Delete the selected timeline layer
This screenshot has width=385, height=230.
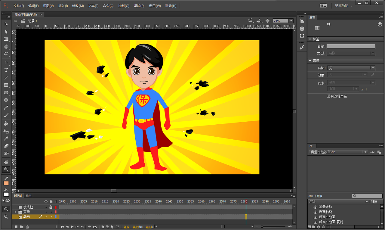(27, 227)
